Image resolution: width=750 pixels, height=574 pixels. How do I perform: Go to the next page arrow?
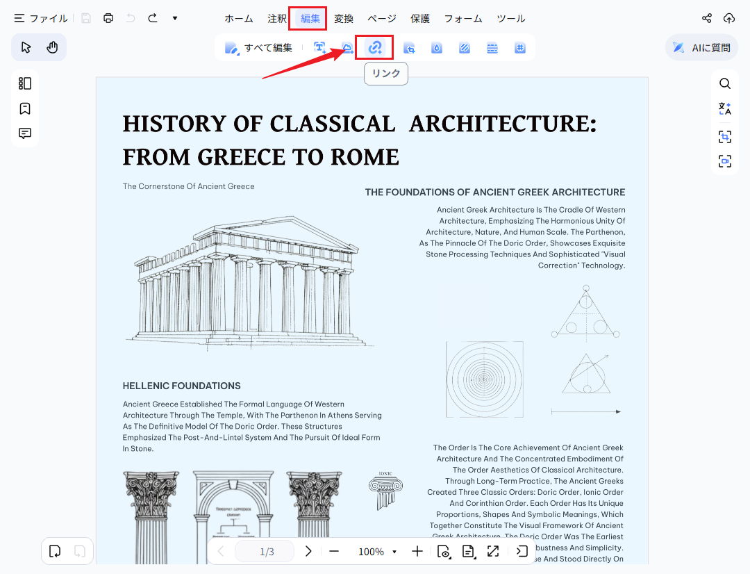point(308,552)
